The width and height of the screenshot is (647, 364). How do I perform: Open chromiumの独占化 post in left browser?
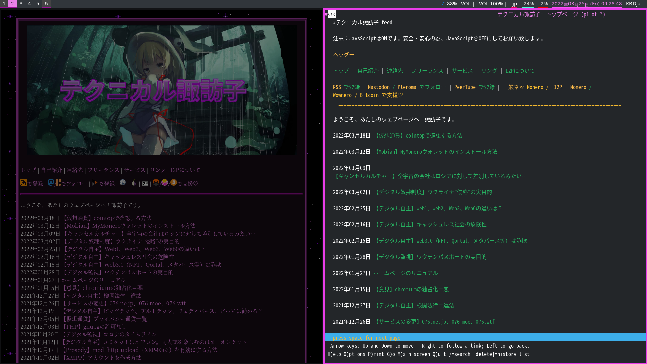tap(102, 288)
